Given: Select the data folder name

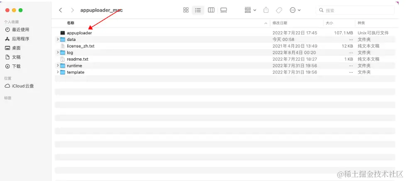Looking at the screenshot, I should click(x=71, y=39).
